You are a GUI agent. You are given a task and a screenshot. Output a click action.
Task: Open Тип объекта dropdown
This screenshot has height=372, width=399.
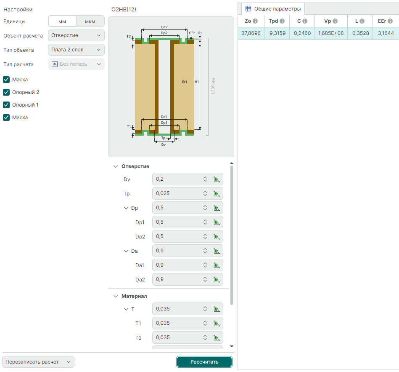(77, 50)
